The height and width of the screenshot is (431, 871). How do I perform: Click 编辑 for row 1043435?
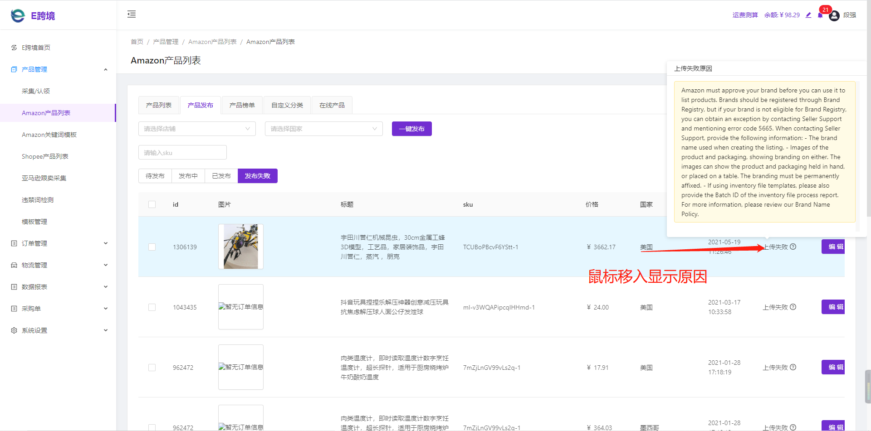coord(833,307)
